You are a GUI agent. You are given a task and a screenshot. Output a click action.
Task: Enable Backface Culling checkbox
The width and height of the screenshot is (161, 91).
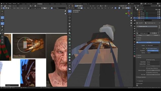click(147, 60)
